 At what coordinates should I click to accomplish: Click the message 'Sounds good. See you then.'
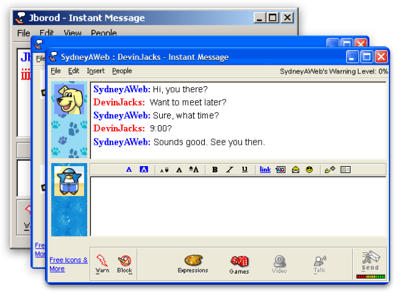(x=209, y=142)
